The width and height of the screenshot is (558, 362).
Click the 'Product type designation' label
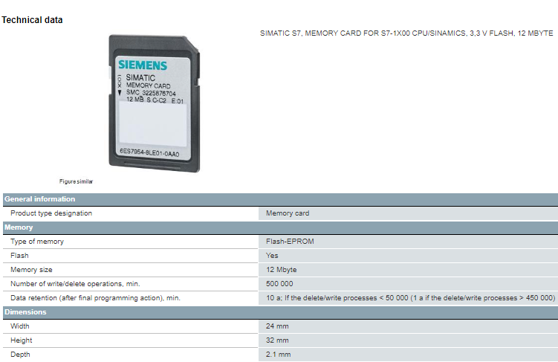tap(51, 213)
